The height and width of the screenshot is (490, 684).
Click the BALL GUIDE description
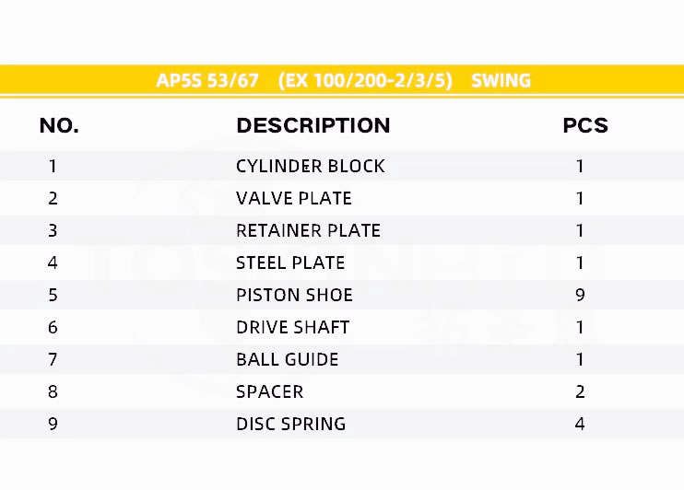[288, 360]
